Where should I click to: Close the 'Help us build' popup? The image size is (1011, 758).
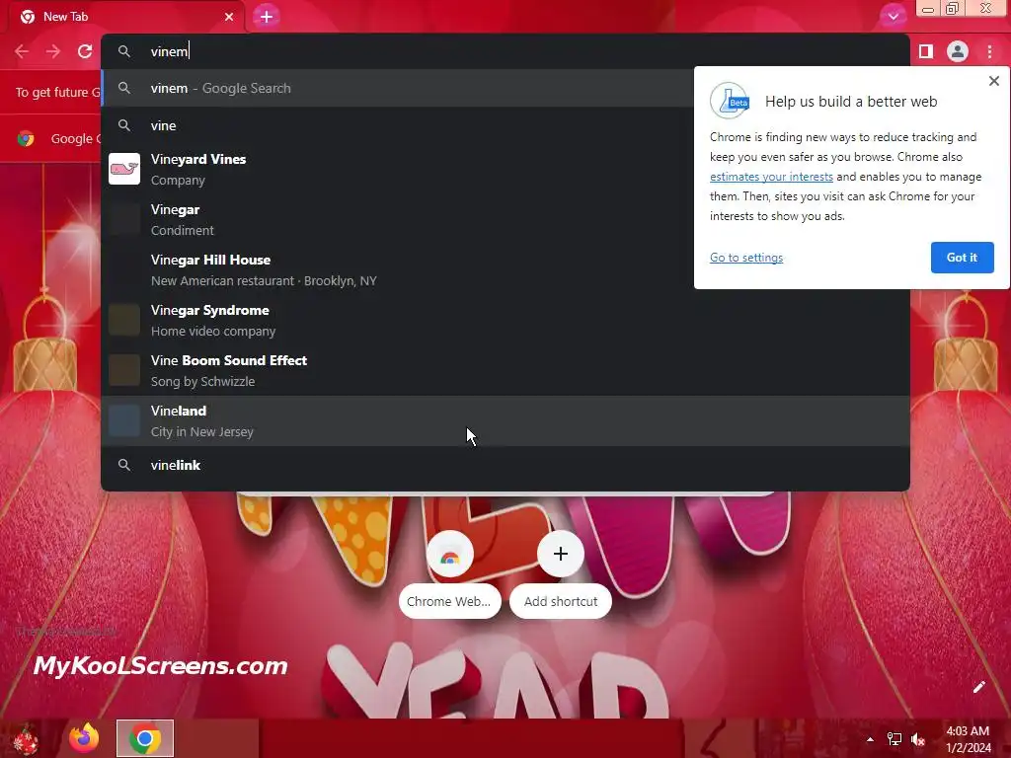[993, 81]
